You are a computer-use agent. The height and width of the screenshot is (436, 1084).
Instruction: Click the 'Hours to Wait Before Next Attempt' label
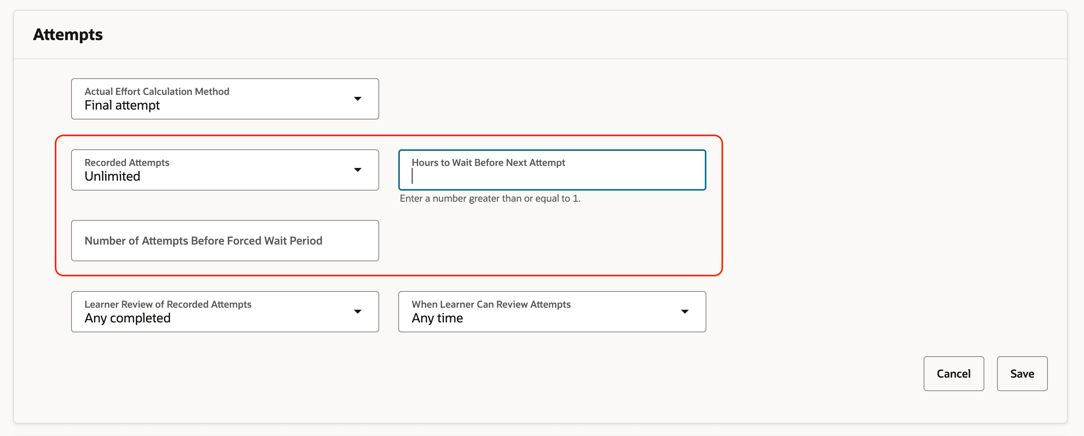click(x=488, y=162)
